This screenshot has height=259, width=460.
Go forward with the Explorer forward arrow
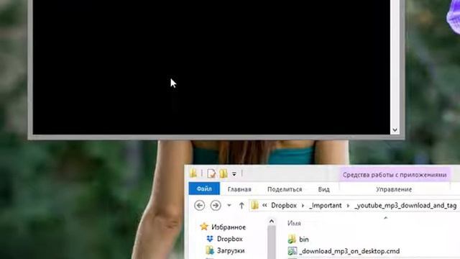click(216, 205)
